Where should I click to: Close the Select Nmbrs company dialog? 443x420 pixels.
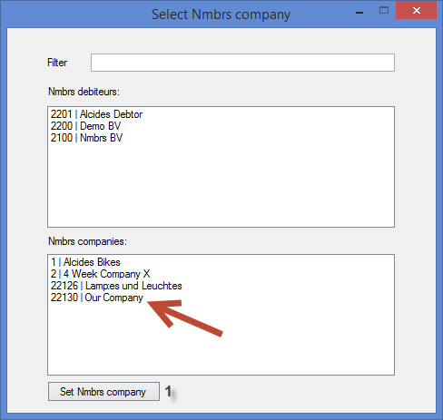(416, 10)
